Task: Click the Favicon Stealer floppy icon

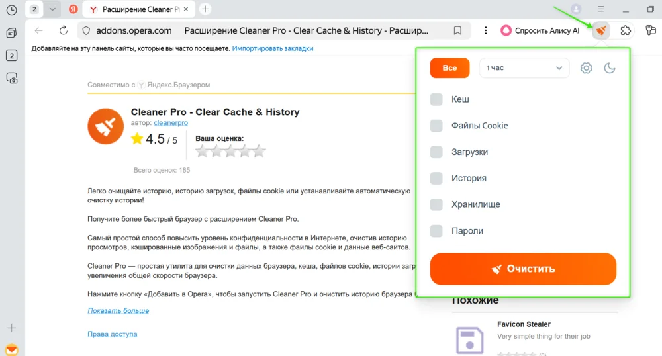Action: 469,340
